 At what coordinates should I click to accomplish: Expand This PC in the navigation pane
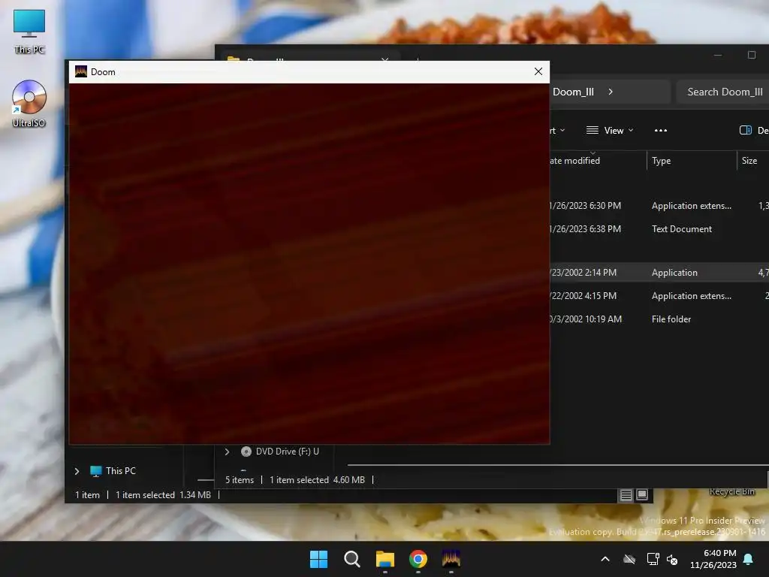[x=77, y=471]
